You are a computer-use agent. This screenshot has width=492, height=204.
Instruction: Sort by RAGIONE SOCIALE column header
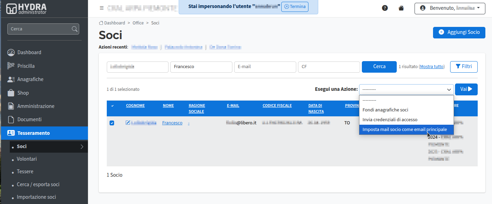tap(197, 109)
